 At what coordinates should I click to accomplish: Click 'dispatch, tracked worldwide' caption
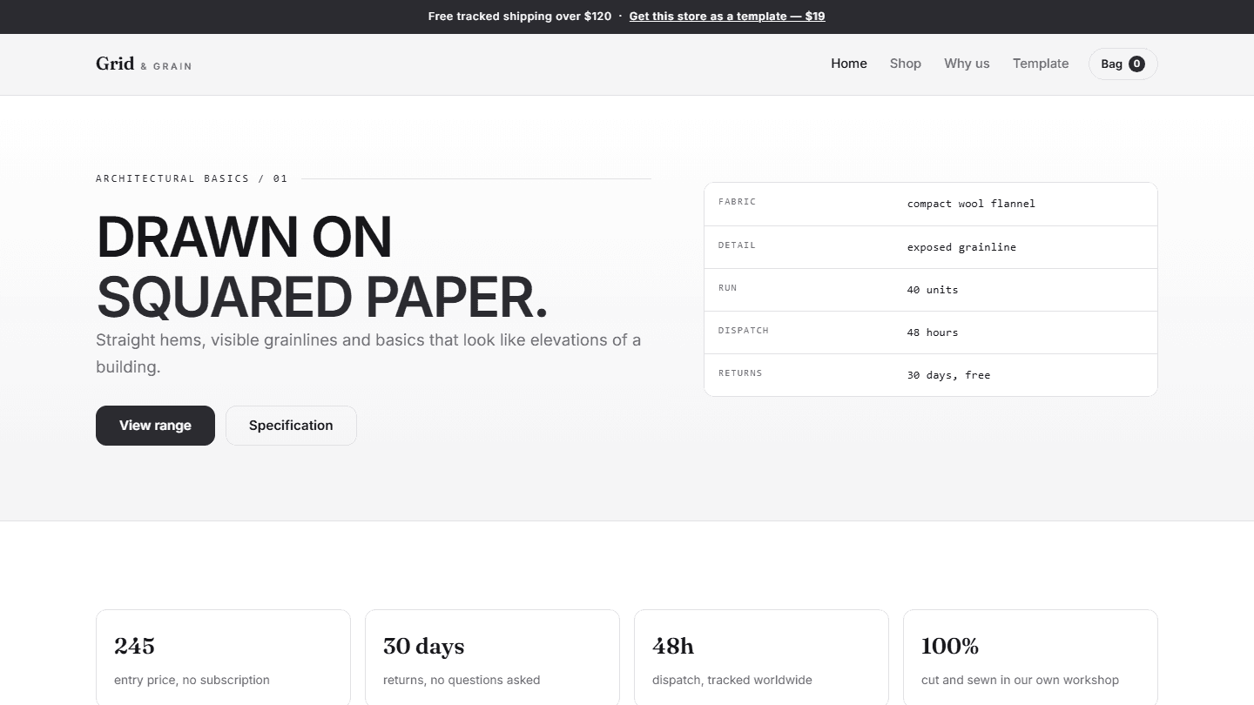(732, 680)
